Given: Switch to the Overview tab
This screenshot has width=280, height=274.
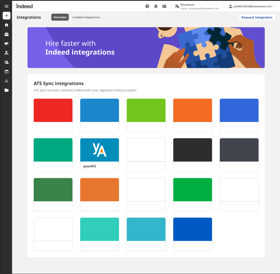Looking at the screenshot, I should click(x=60, y=17).
